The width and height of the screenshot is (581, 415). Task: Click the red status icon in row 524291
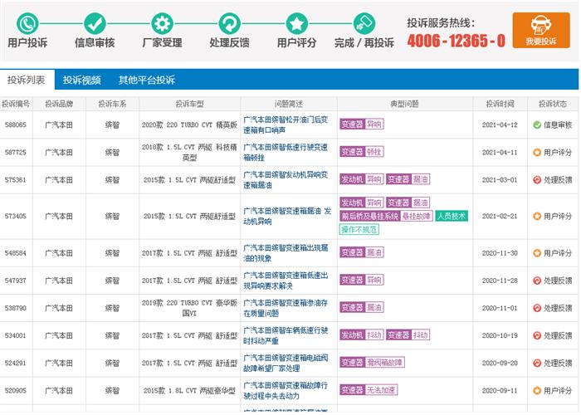tap(536, 363)
